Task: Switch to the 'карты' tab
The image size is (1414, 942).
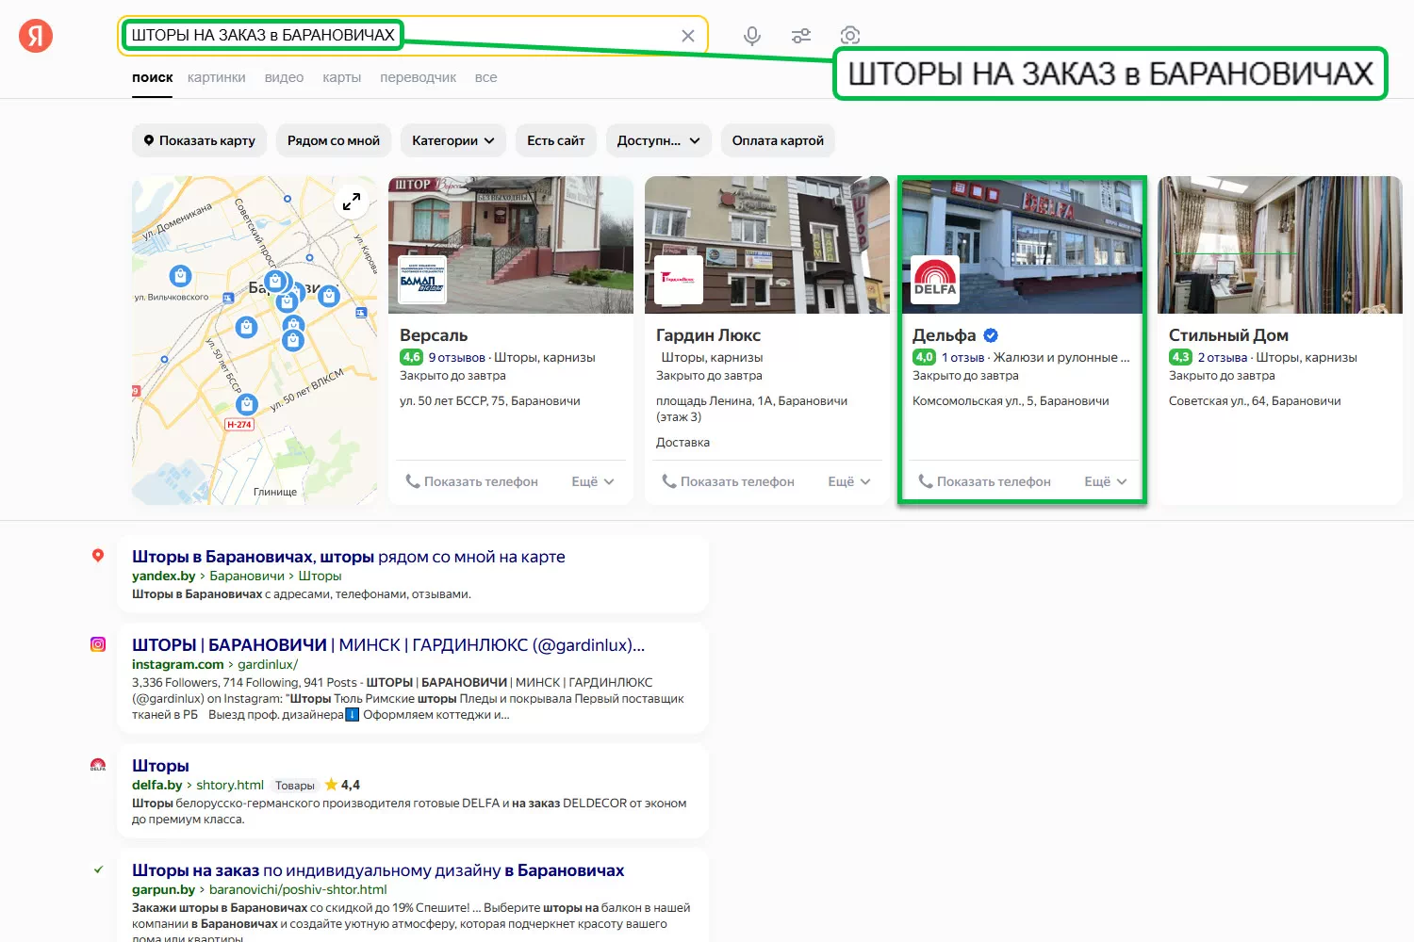Action: (341, 77)
